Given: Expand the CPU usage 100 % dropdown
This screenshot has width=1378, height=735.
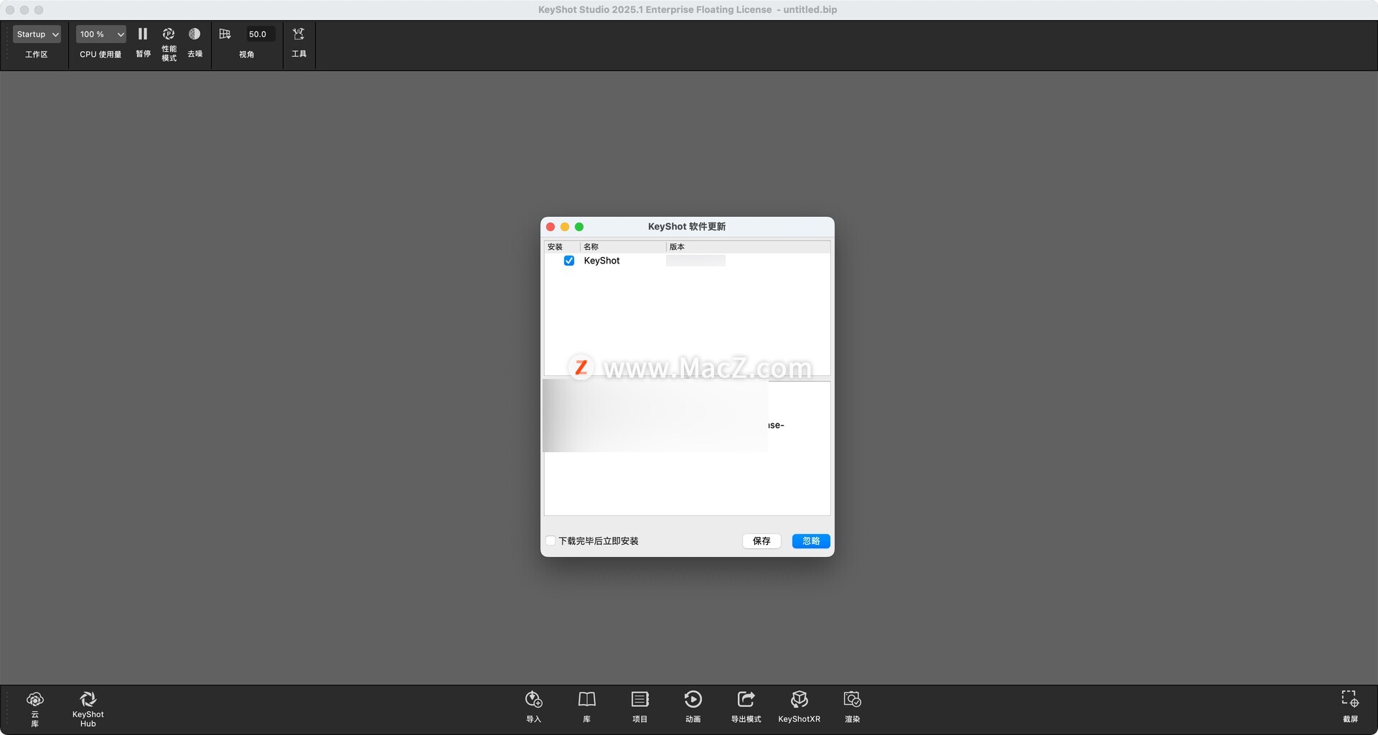Looking at the screenshot, I should [x=100, y=34].
